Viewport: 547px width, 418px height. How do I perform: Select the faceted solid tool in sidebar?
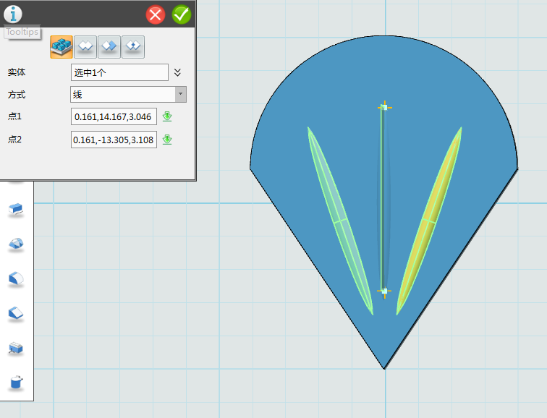click(16, 244)
